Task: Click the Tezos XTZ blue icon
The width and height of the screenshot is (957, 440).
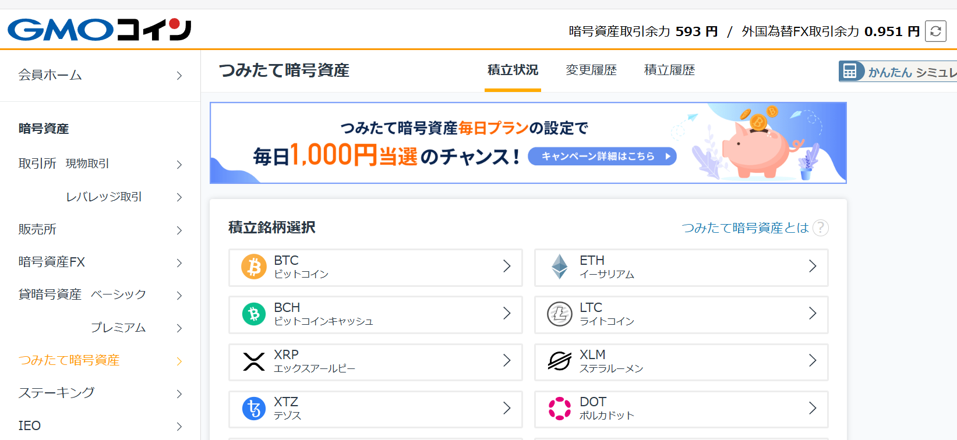Action: [x=254, y=409]
